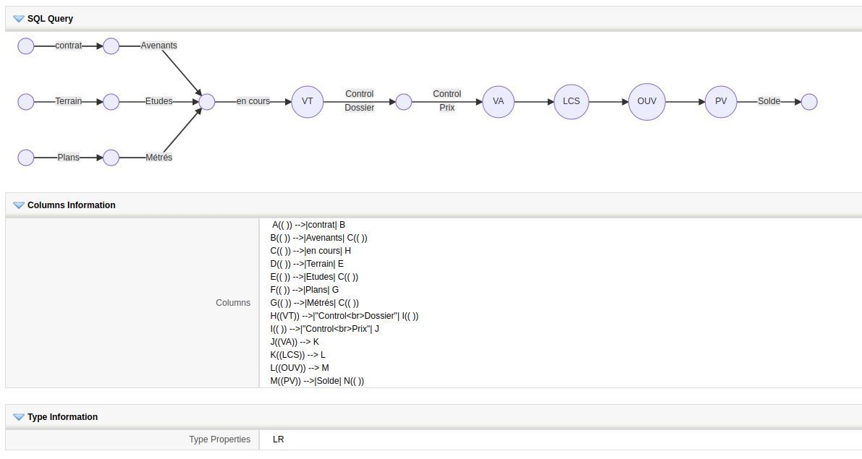The image size is (862, 459).
Task: Select the merge node before 'en cours'
Action: pos(207,102)
